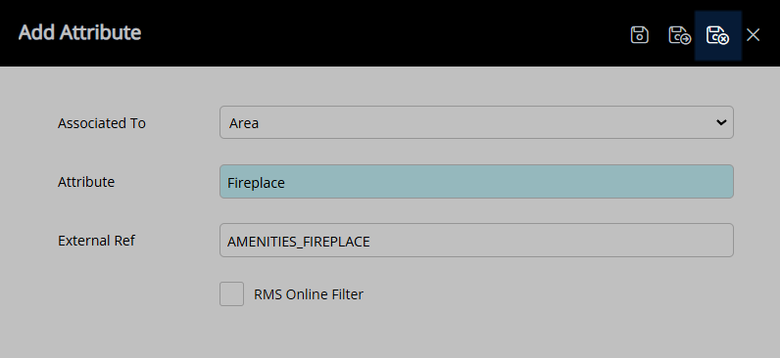Expand the chevron arrow beside Area
The width and height of the screenshot is (780, 358).
coord(721,122)
